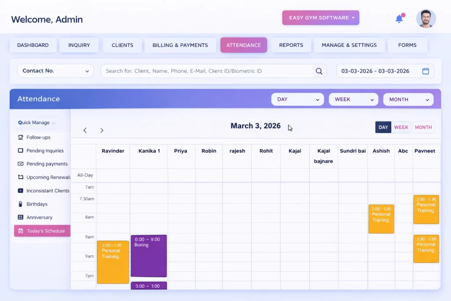Open Birthdays in the sidebar
This screenshot has width=451, height=301.
[37, 204]
